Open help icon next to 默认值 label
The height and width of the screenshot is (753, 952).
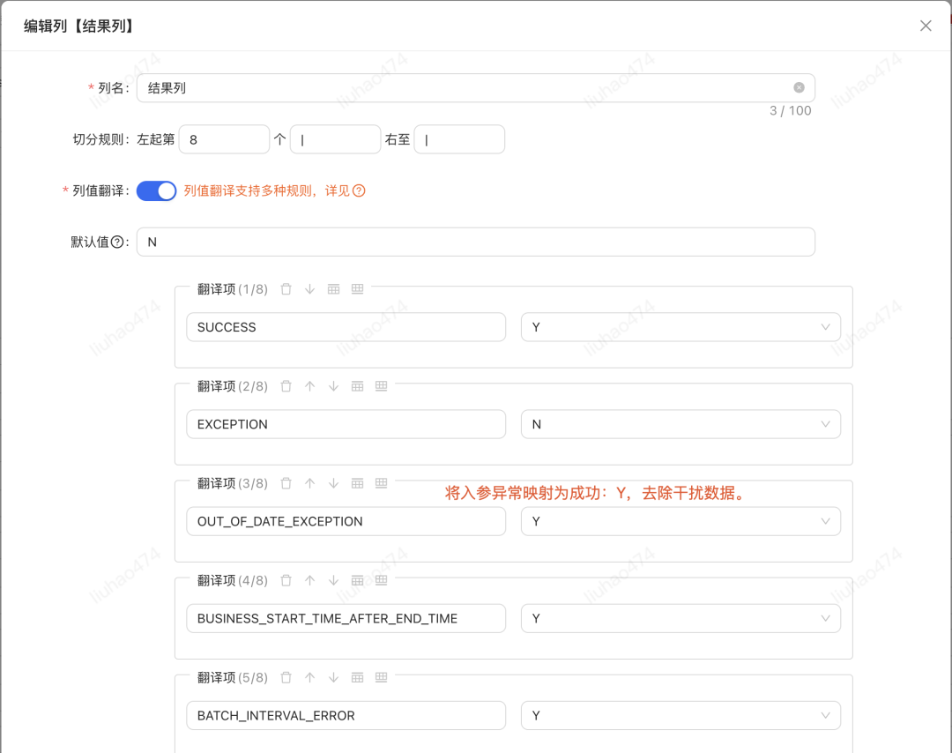pos(117,242)
